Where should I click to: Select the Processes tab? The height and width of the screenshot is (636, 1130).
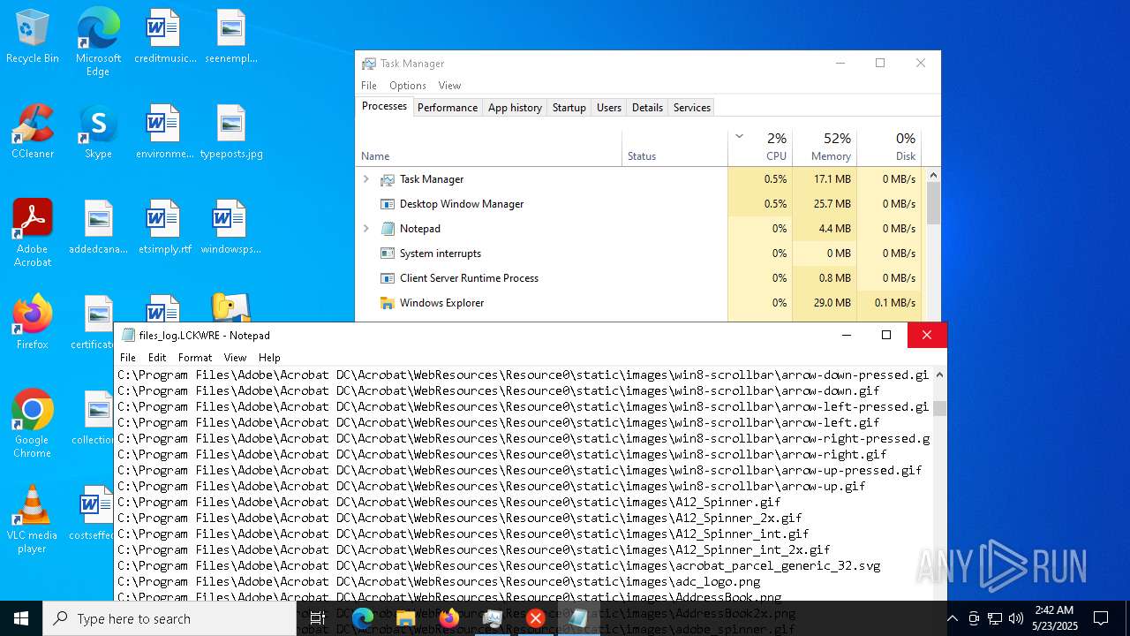pos(384,106)
